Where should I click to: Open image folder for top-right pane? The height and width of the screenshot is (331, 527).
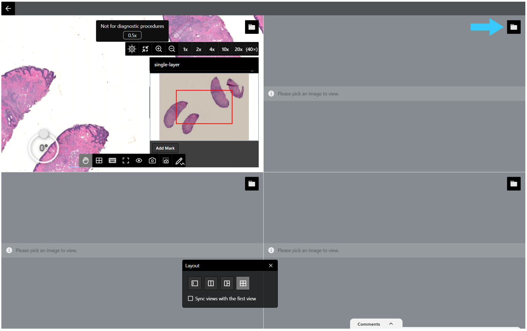[x=514, y=27]
